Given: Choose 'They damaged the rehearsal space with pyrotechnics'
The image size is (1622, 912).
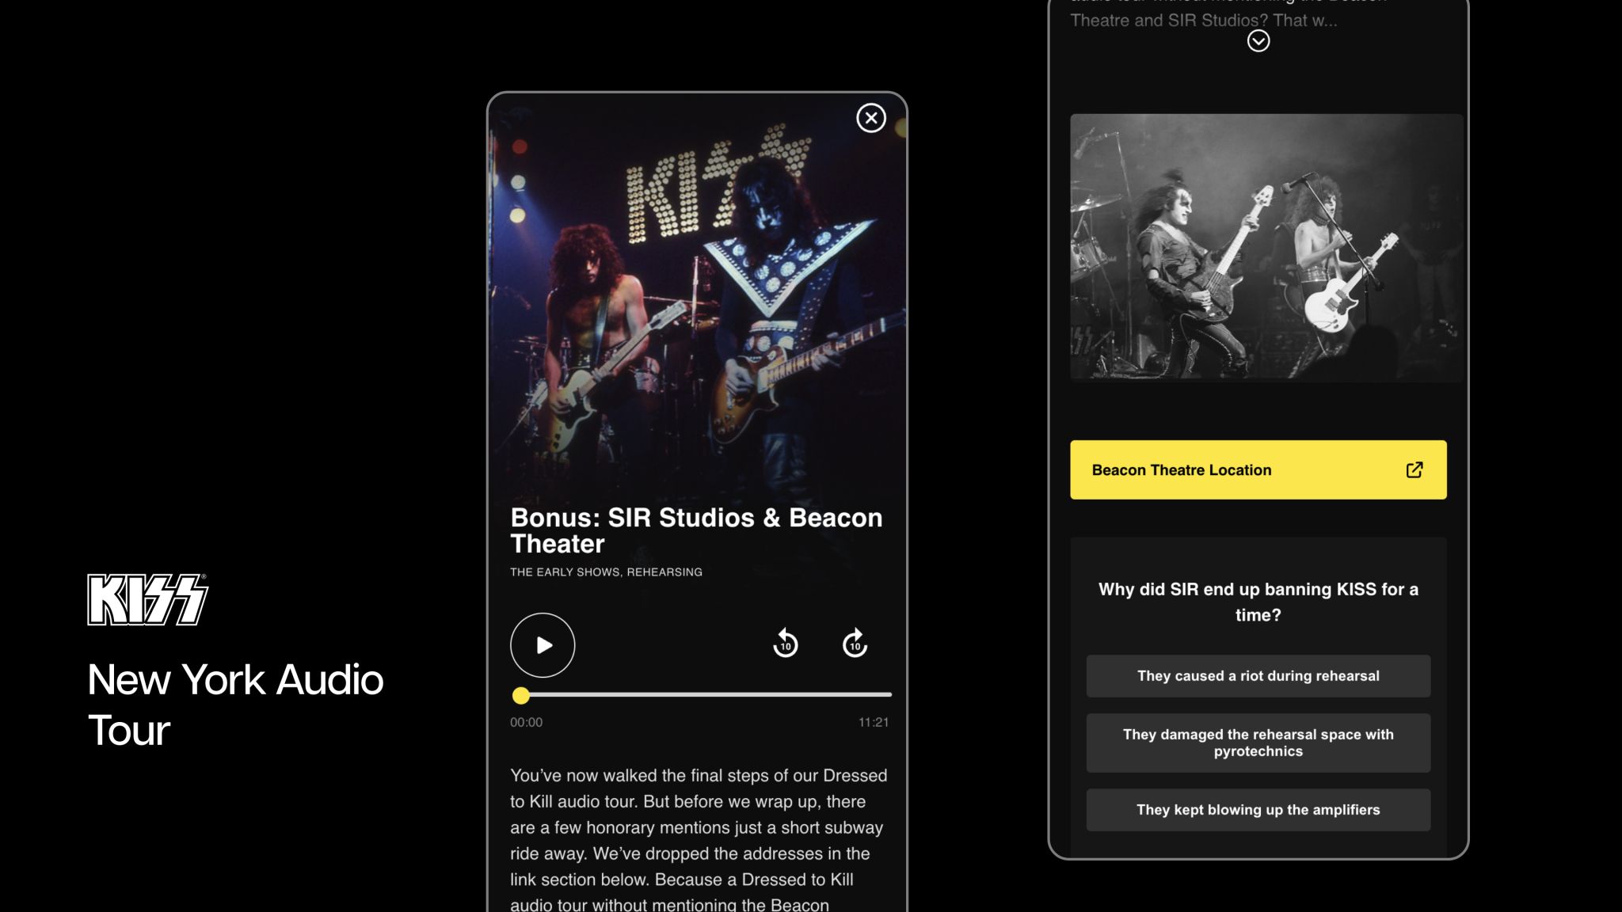Looking at the screenshot, I should (x=1258, y=743).
